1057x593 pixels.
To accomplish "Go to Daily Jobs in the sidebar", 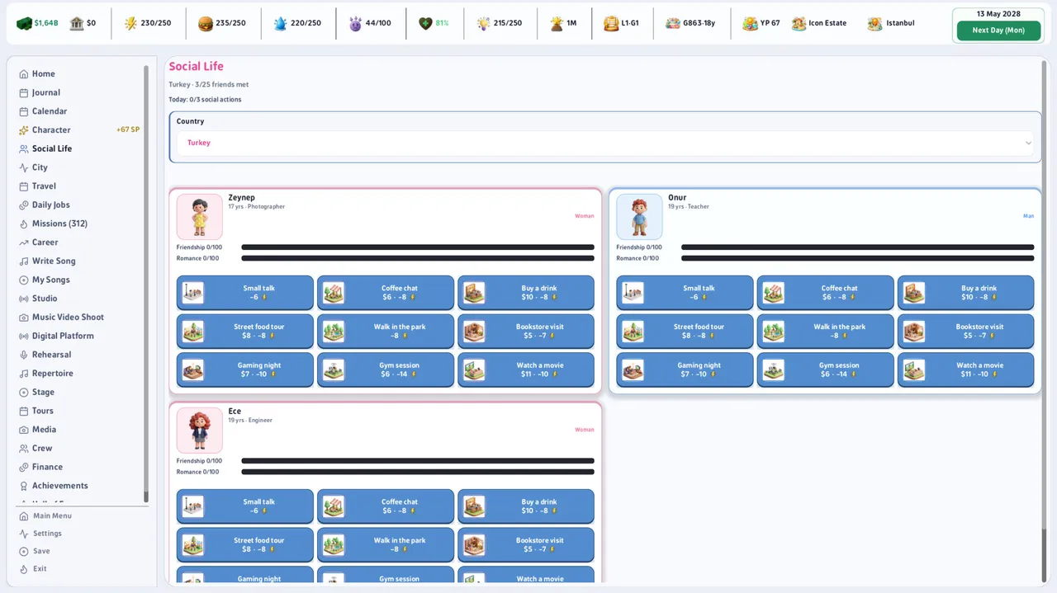I will tap(50, 205).
